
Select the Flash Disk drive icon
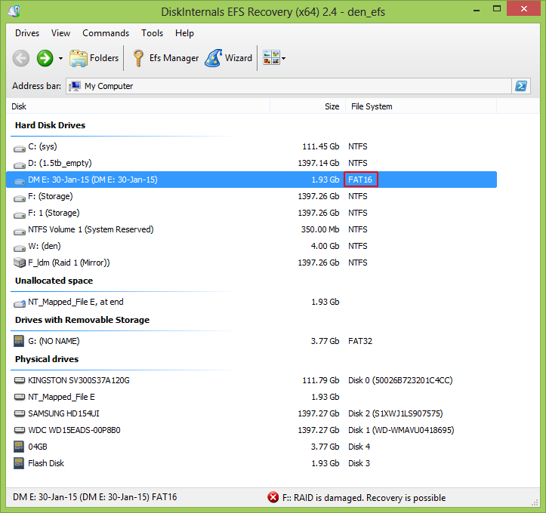pos(19,463)
